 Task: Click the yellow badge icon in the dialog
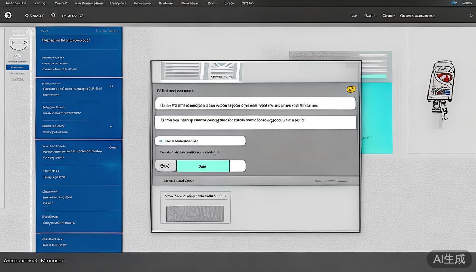pos(351,90)
